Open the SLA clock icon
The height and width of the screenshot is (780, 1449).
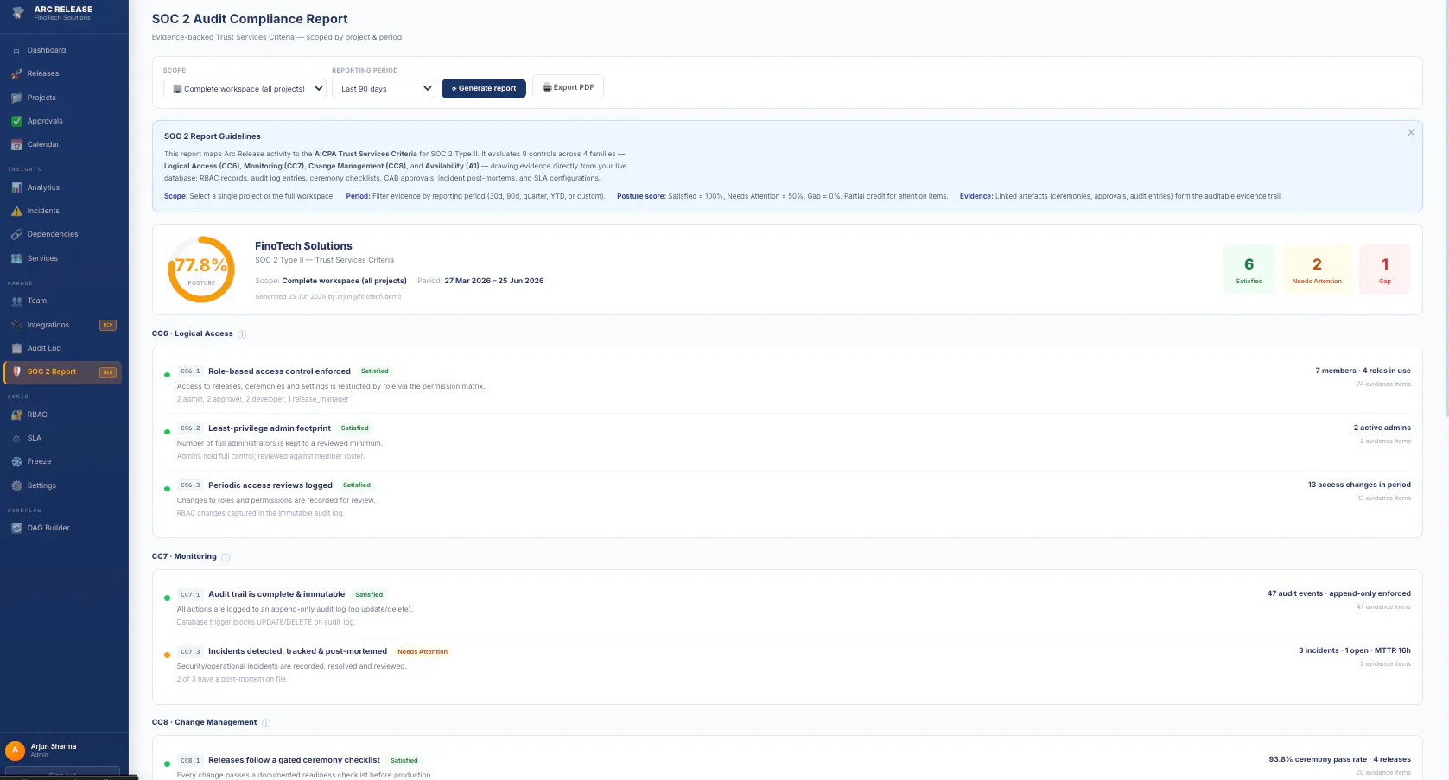click(x=16, y=438)
